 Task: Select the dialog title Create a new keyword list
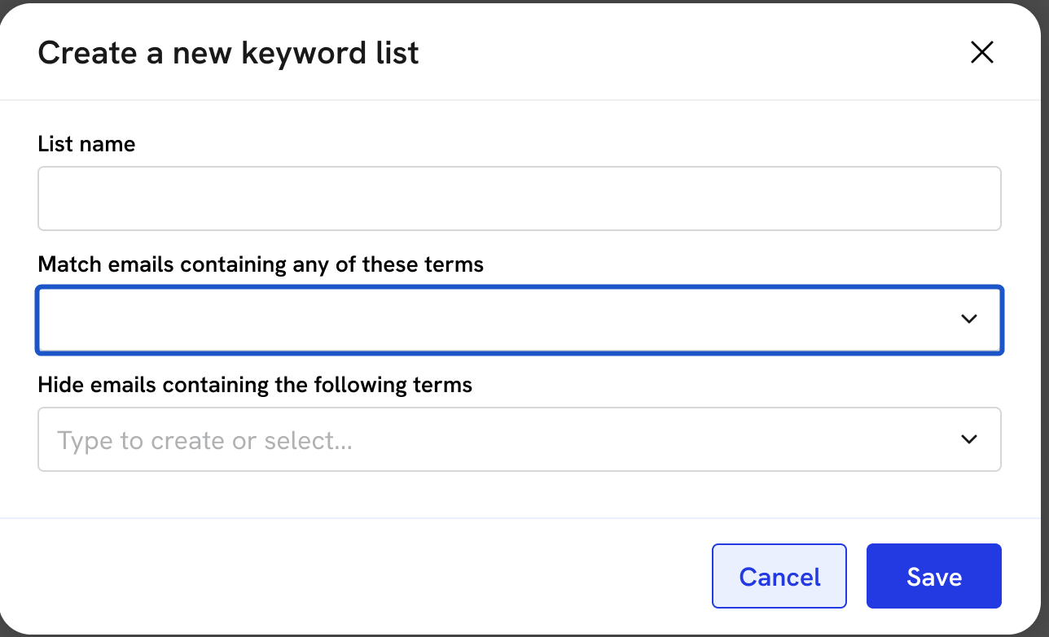pyautogui.click(x=228, y=53)
